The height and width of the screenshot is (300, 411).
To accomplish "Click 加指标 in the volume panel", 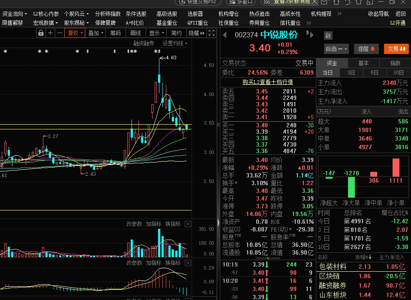I will click(x=153, y=224).
